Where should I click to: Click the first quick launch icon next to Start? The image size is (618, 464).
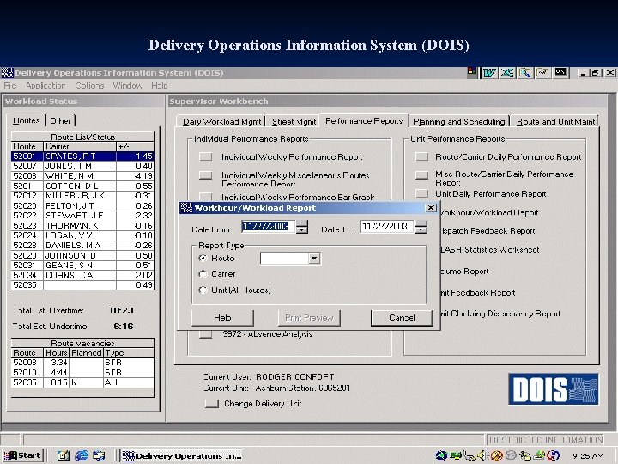point(63,455)
